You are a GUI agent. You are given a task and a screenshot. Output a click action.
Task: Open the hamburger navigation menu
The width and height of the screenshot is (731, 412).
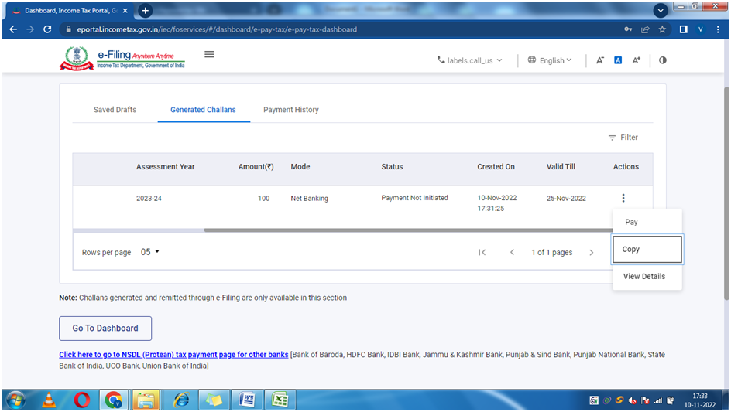click(x=209, y=55)
